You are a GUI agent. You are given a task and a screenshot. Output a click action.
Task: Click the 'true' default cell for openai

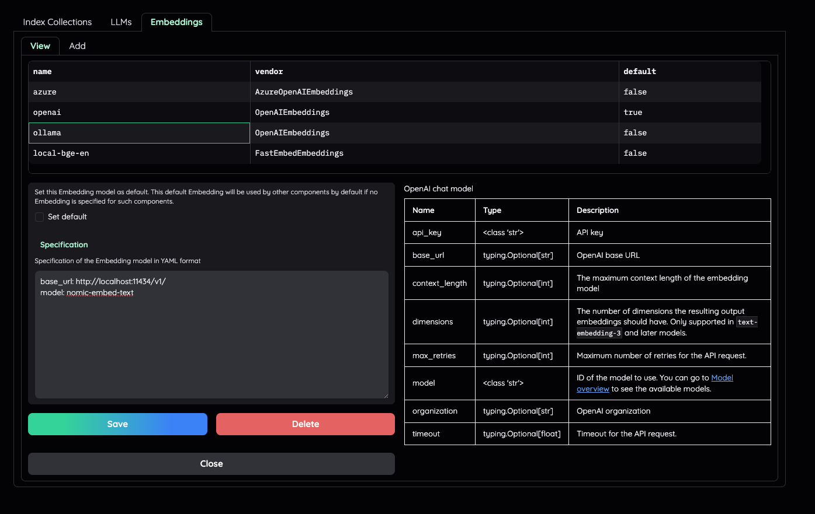coord(689,113)
